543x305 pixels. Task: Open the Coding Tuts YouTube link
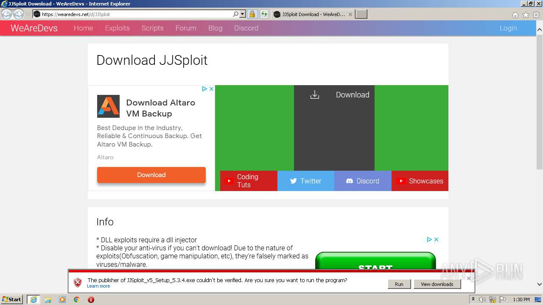pos(249,181)
